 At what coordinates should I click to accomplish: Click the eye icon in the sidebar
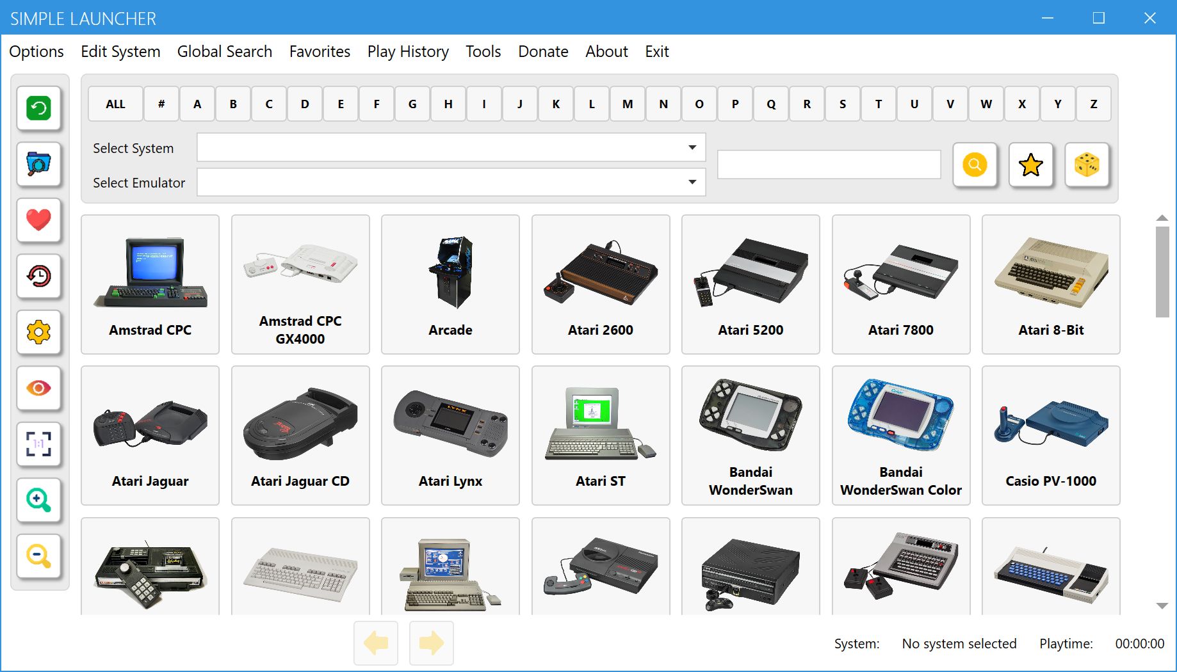click(38, 388)
